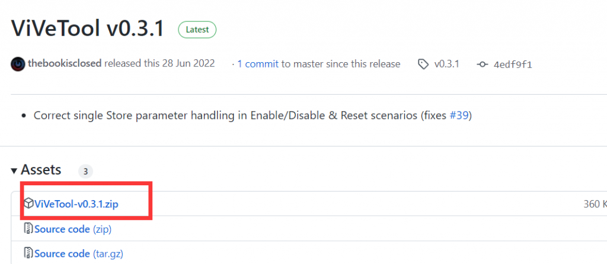Click the file icon beside Source code (tar.gz)

tap(28, 253)
